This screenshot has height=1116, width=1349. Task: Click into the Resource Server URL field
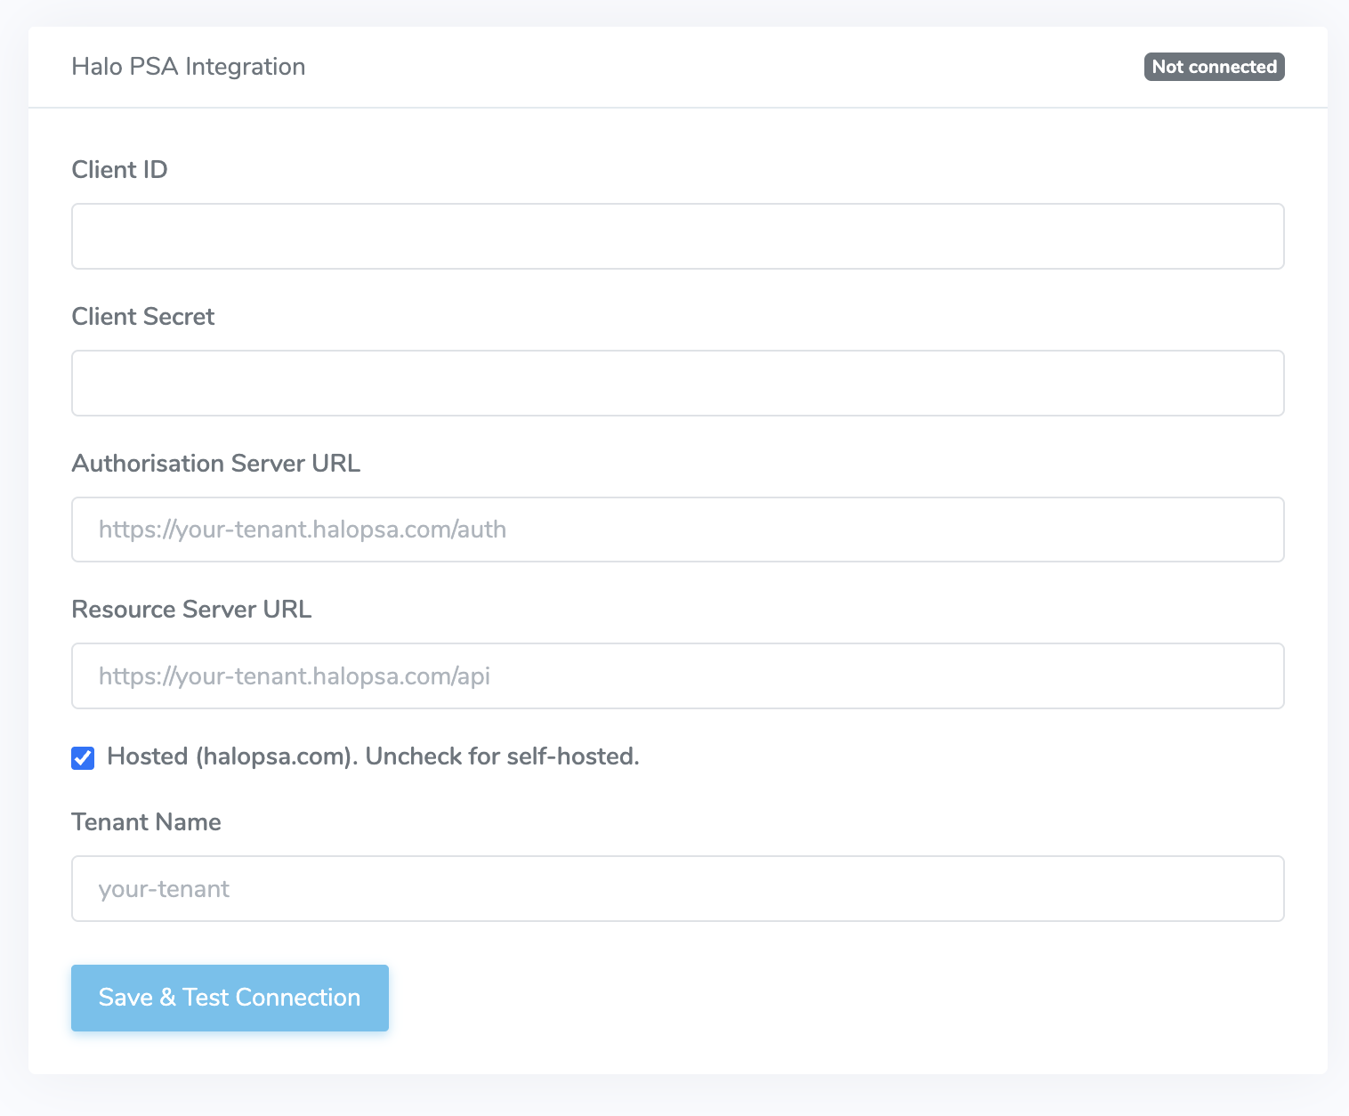677,676
